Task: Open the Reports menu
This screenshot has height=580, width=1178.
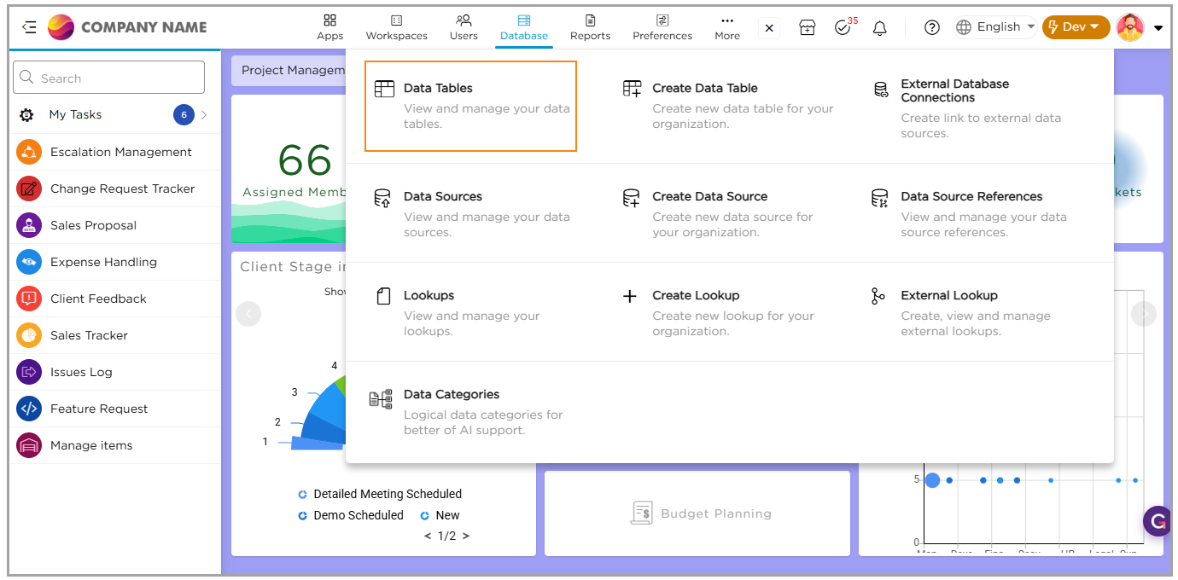Action: pyautogui.click(x=590, y=27)
